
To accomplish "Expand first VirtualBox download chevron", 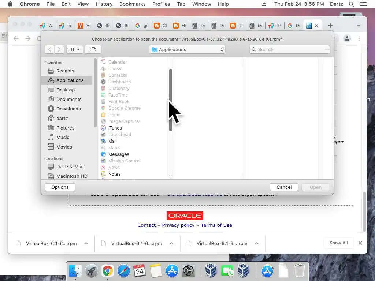I will [x=86, y=243].
